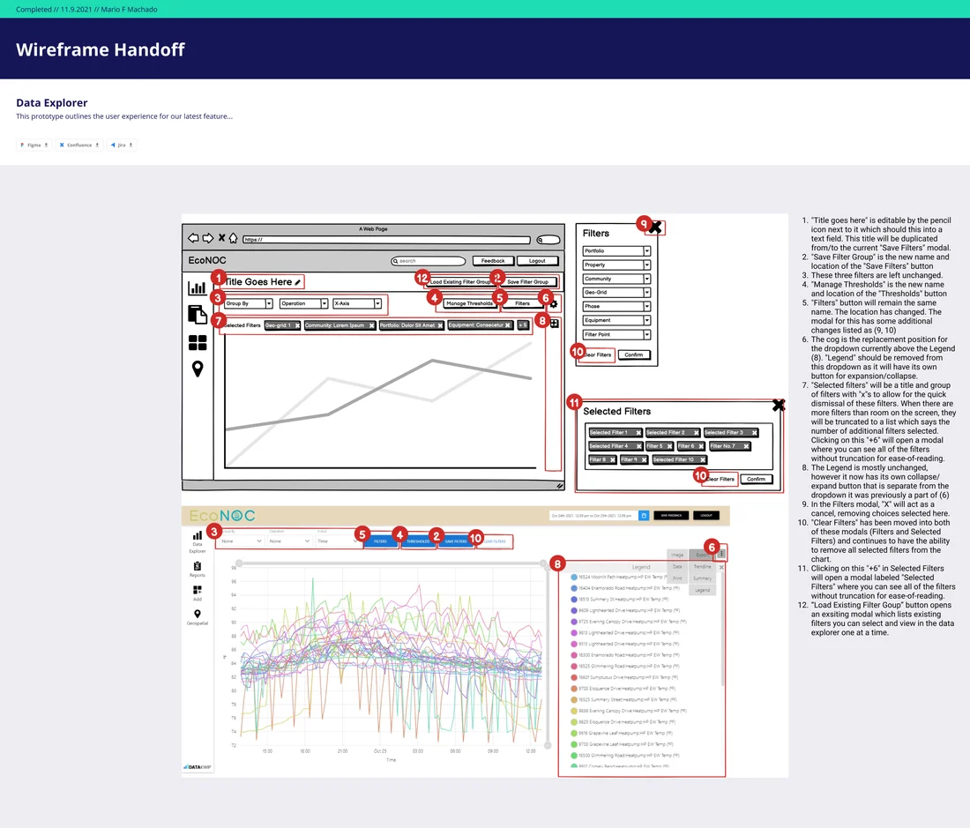Expand the Geo-Grid filter dropdown
Image resolution: width=970 pixels, height=828 pixels.
(616, 293)
